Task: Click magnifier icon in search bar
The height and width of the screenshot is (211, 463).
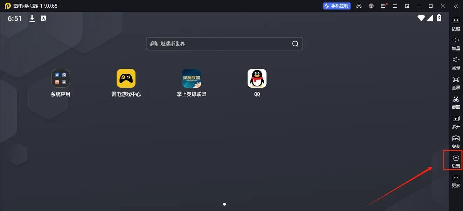Action: [x=295, y=43]
